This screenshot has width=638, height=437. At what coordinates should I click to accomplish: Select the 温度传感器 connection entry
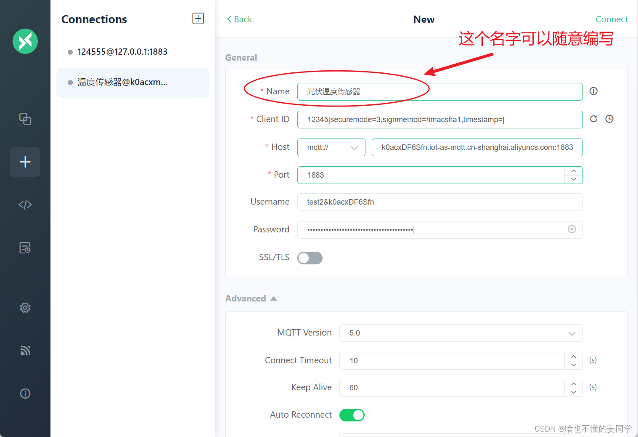coord(122,82)
